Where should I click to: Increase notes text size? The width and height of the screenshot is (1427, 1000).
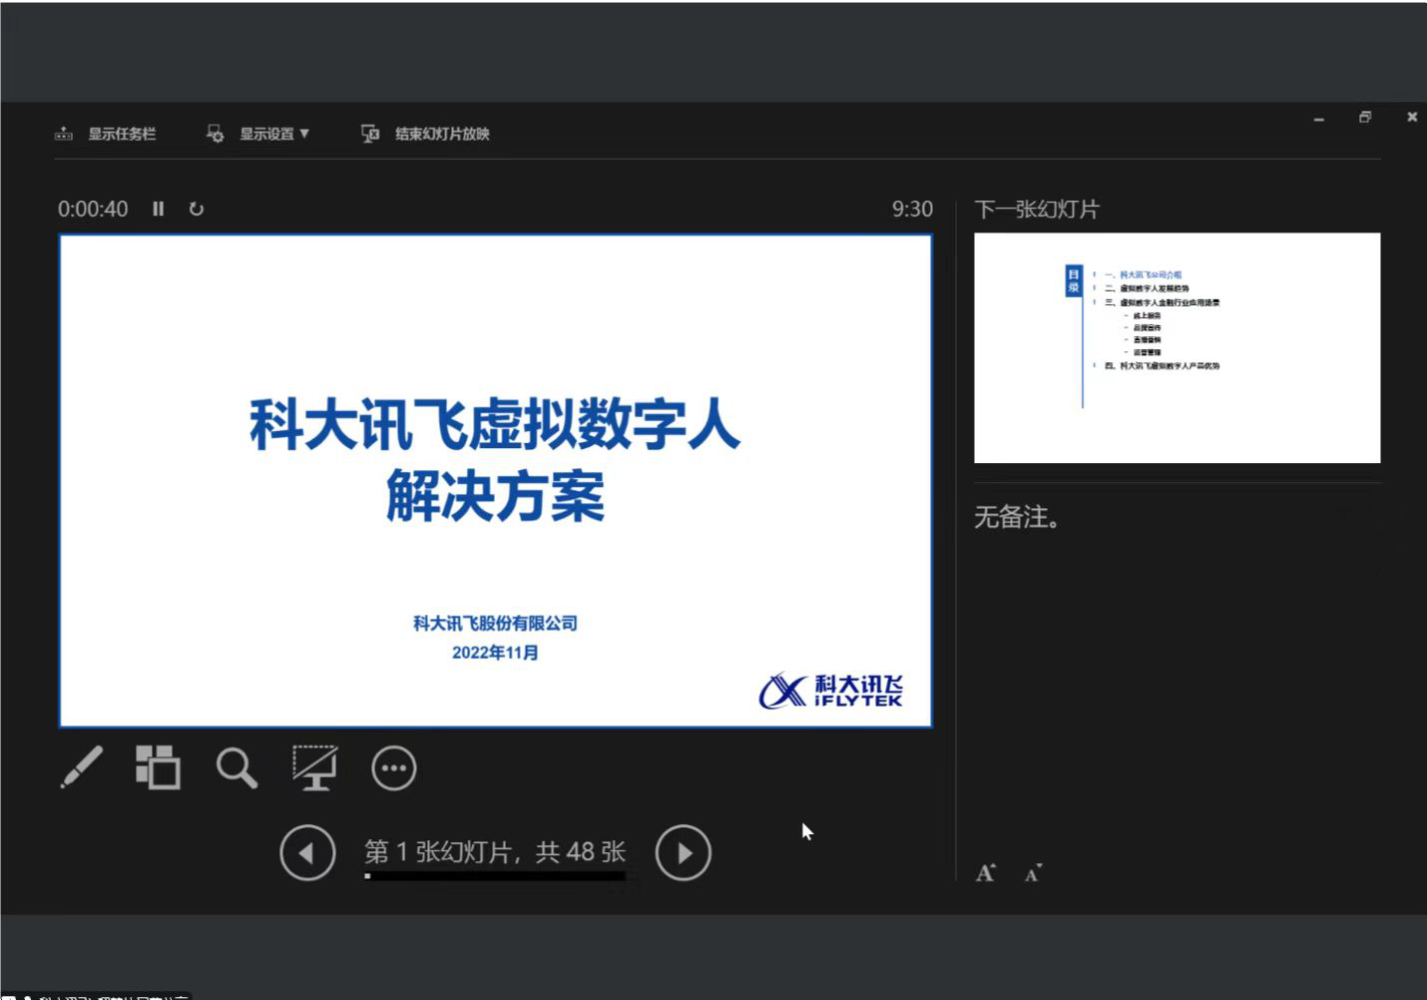click(x=986, y=873)
